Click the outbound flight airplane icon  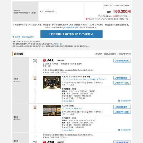coord(35,61)
